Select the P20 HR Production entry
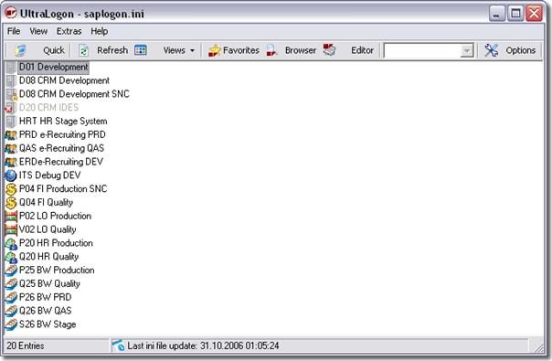This screenshot has height=361, width=552. click(x=56, y=243)
